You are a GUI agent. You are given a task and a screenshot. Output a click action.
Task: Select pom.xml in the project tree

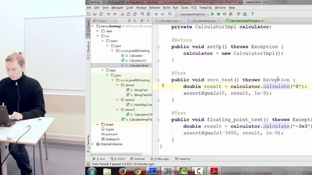pyautogui.click(x=111, y=134)
